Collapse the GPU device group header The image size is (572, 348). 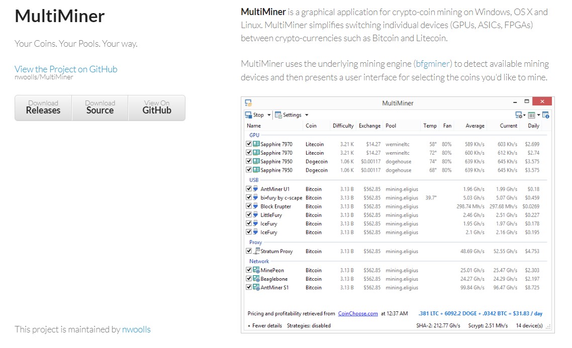254,135
